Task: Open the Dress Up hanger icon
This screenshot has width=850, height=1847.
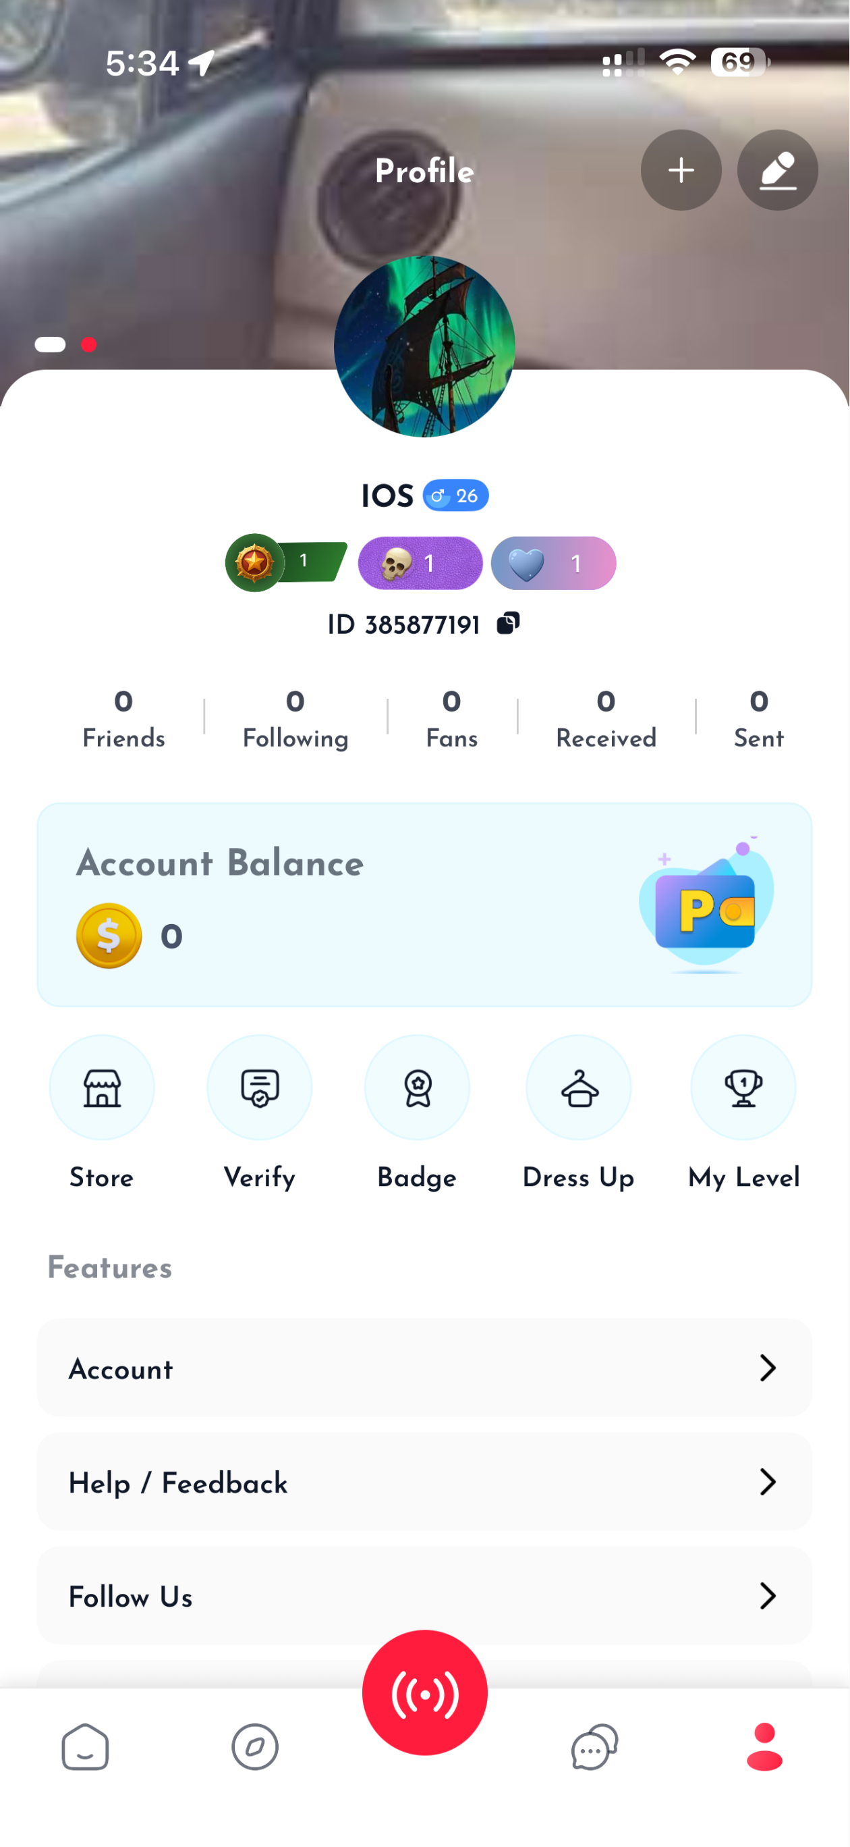Action: point(578,1088)
